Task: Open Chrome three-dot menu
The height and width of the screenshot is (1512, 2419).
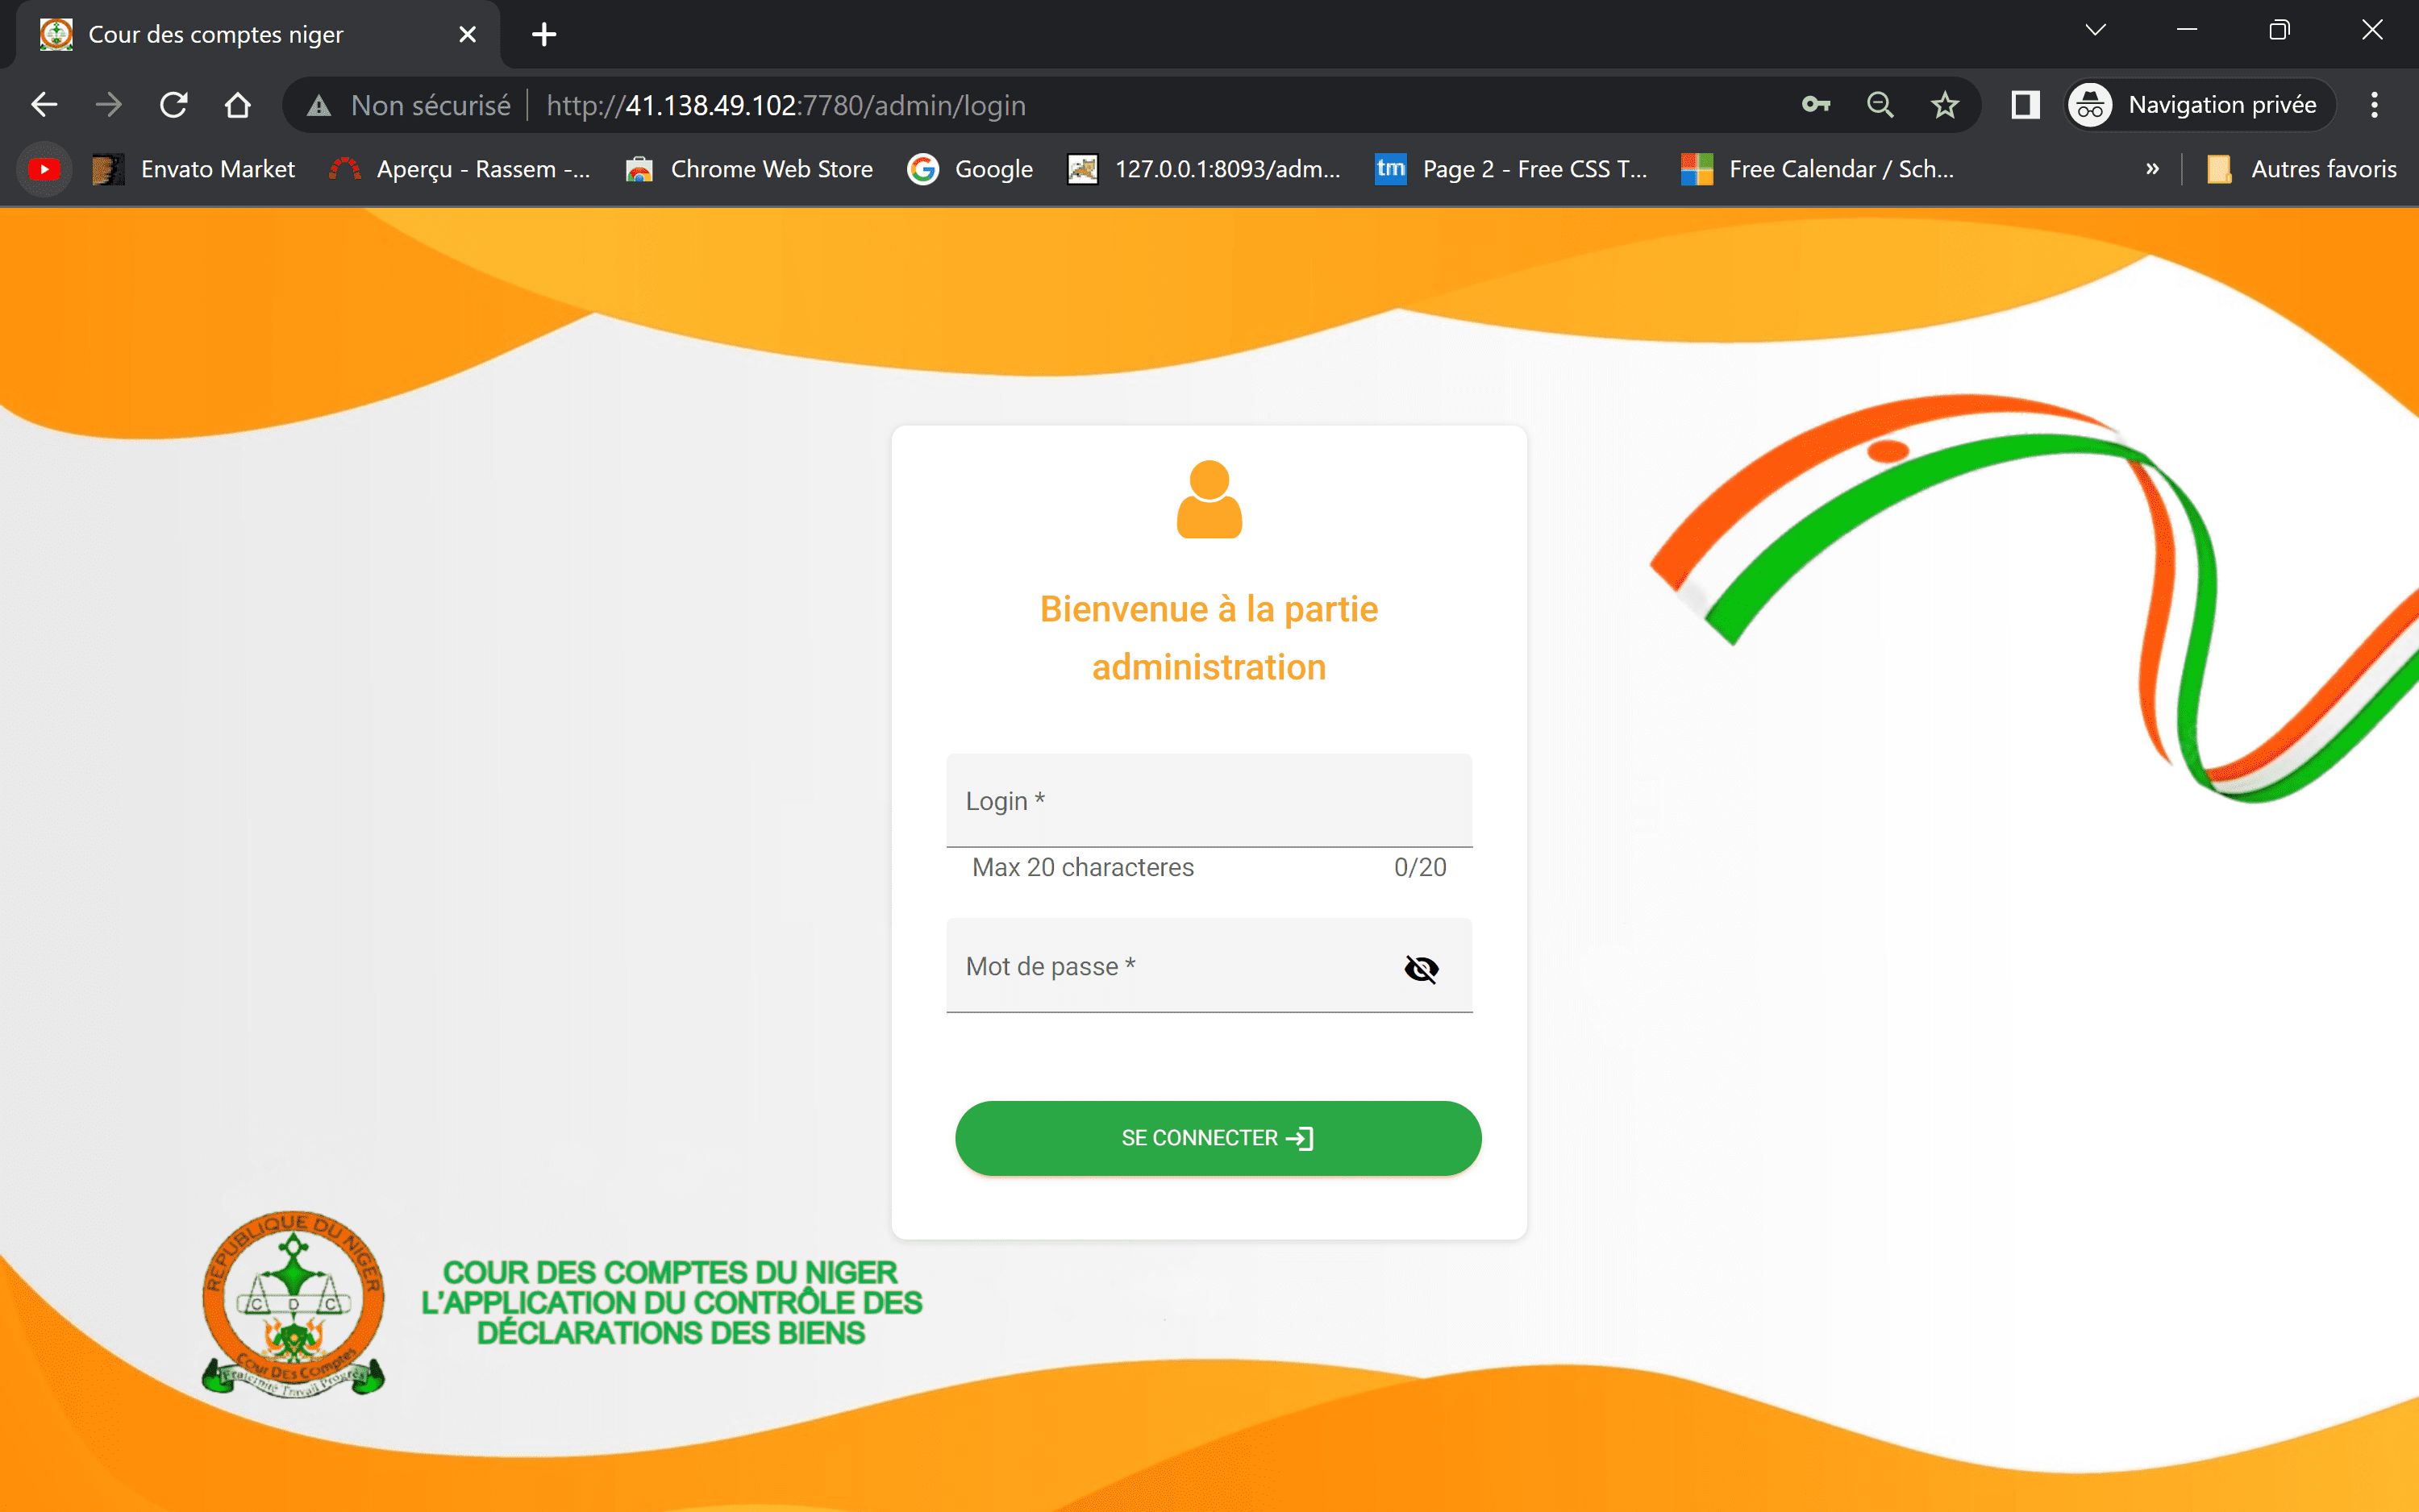Action: tap(2374, 105)
